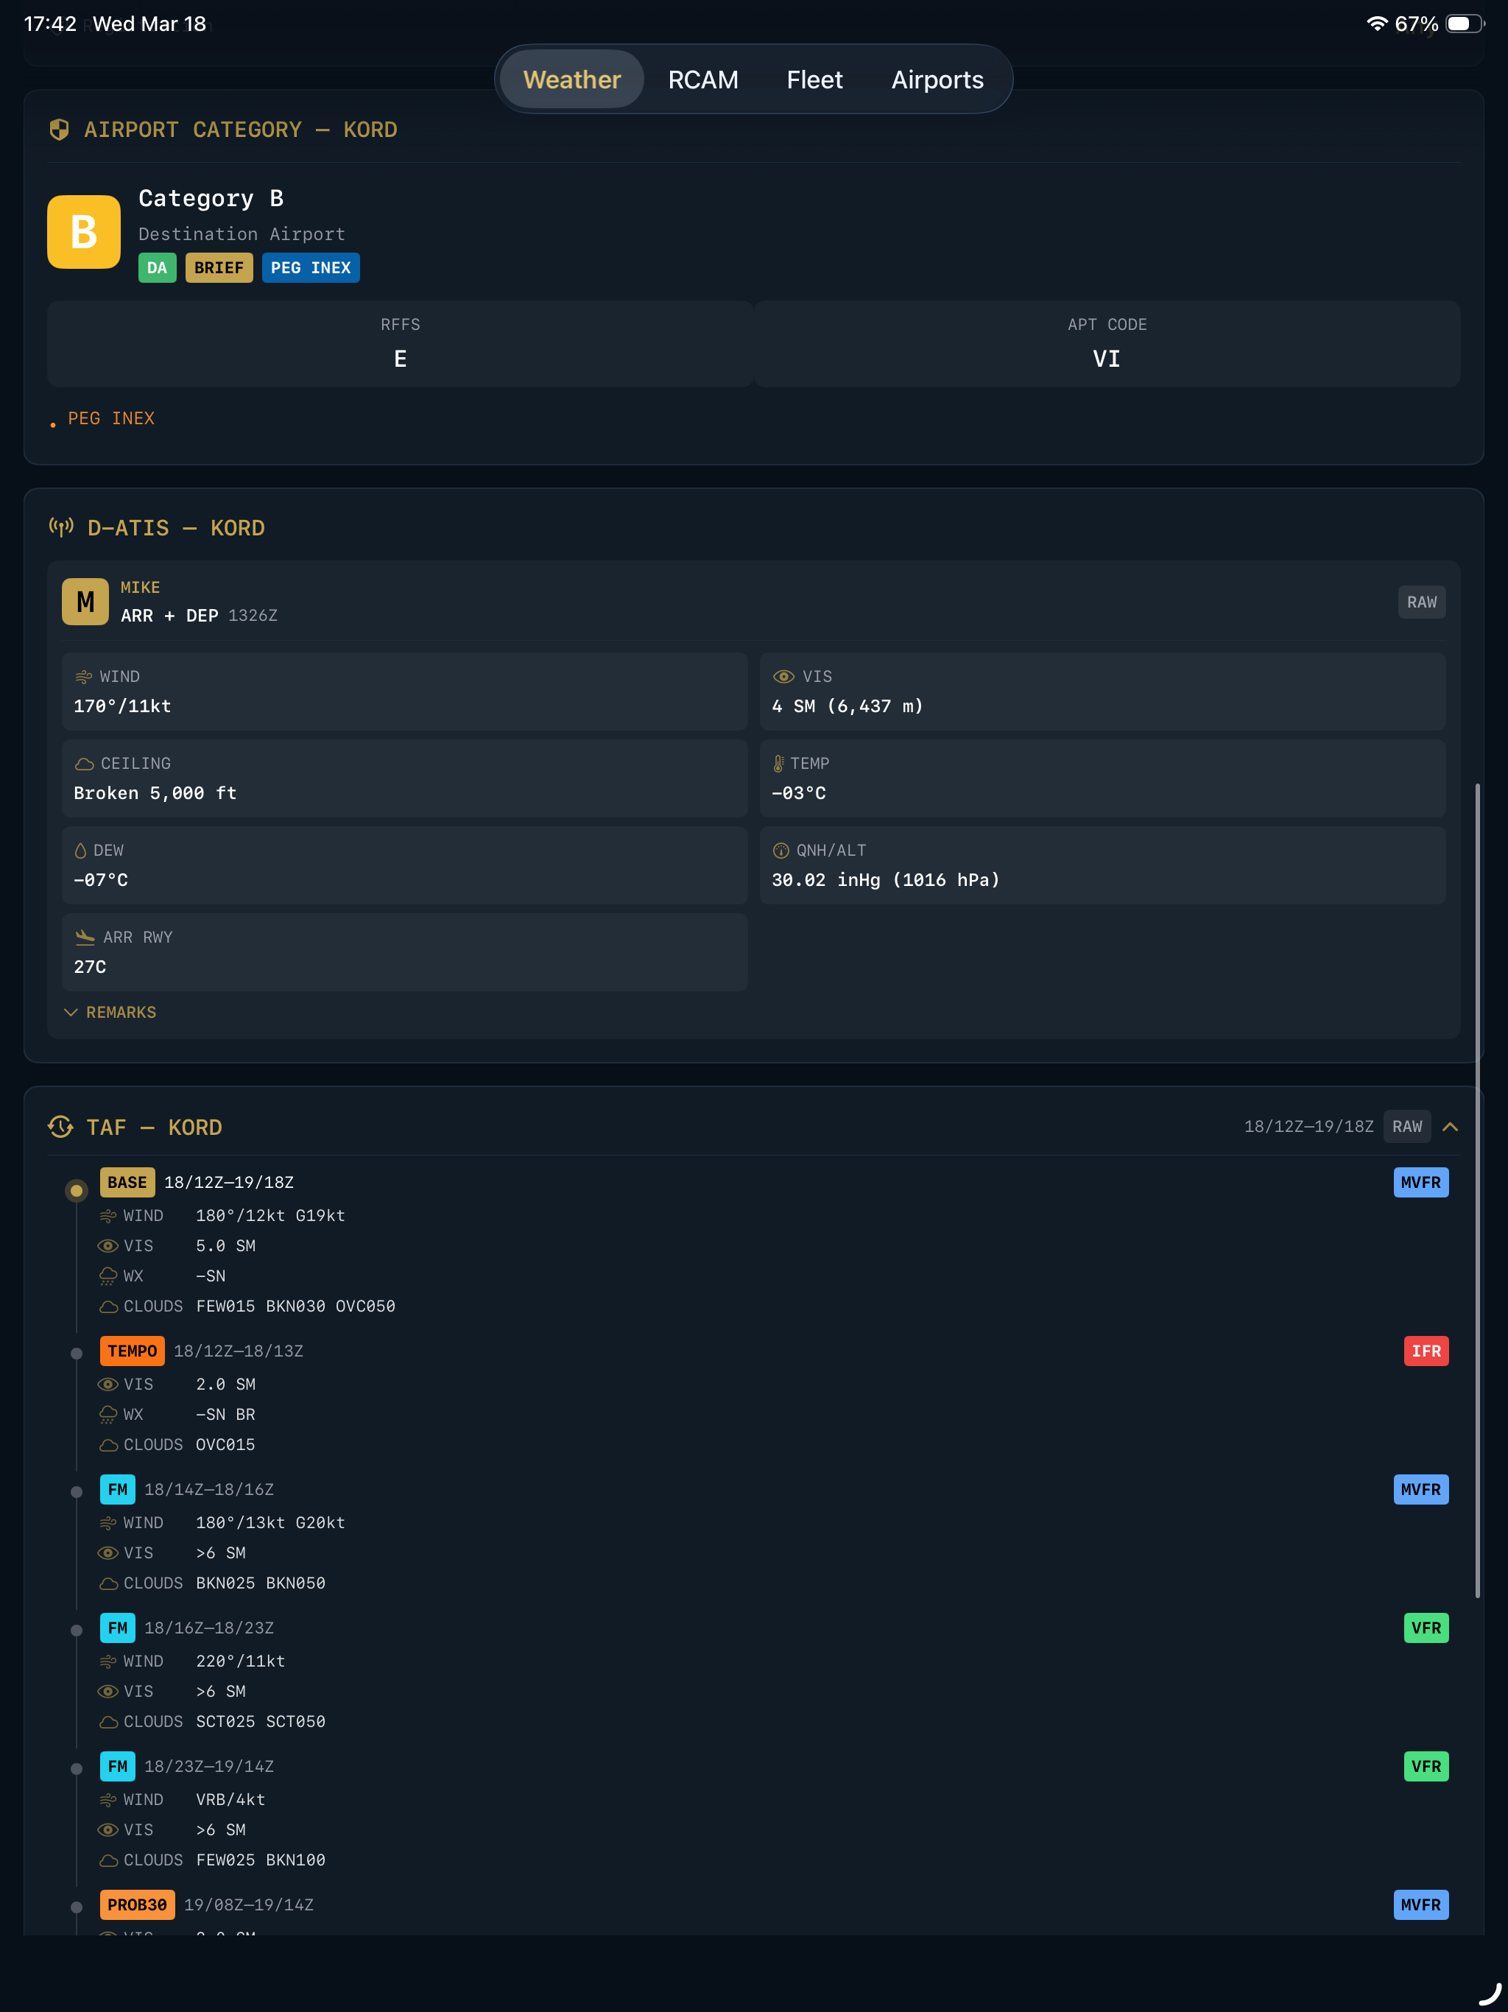Click wind icon beside 180°/13kt G20kt
Screen dimensions: 1508x2012
pyautogui.click(x=108, y=1523)
